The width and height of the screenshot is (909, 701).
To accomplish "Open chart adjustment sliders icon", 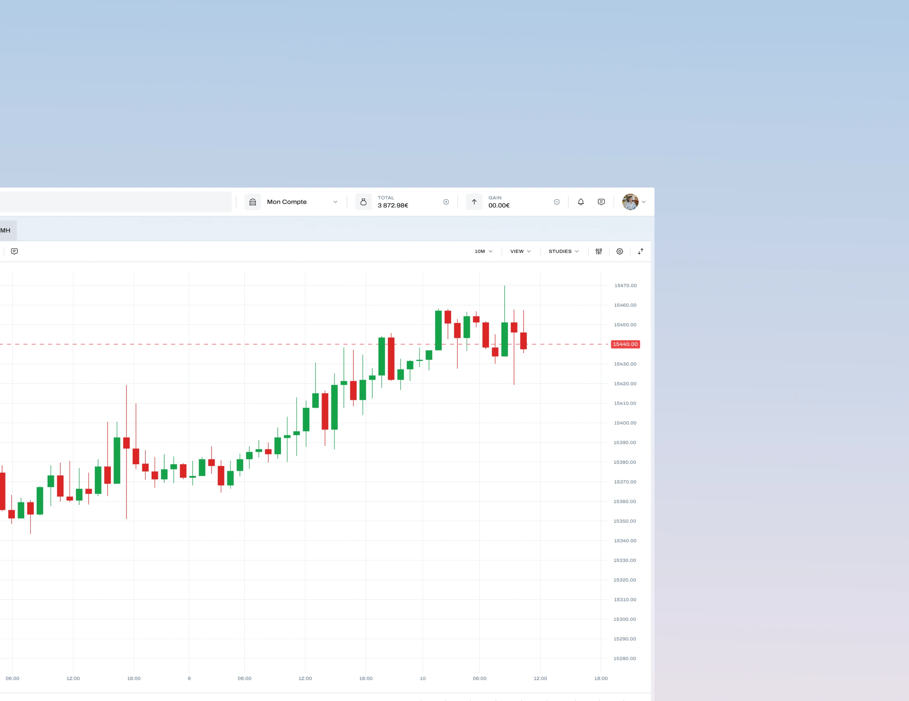I will coord(599,251).
